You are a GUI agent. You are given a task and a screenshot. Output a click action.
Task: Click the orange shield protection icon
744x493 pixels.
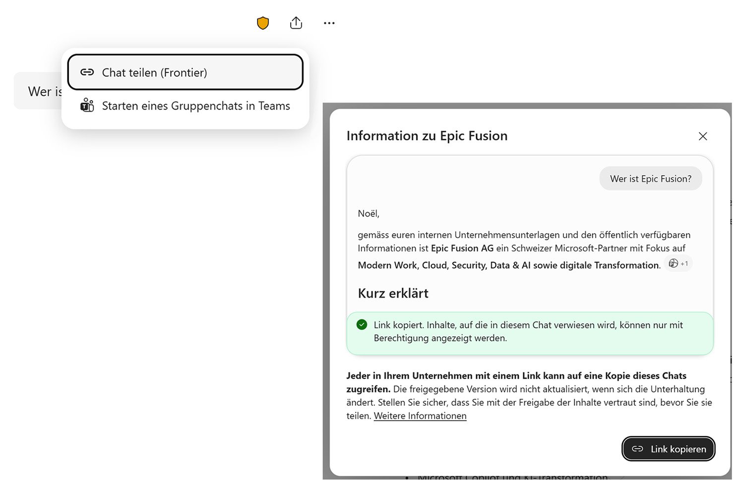tap(263, 23)
